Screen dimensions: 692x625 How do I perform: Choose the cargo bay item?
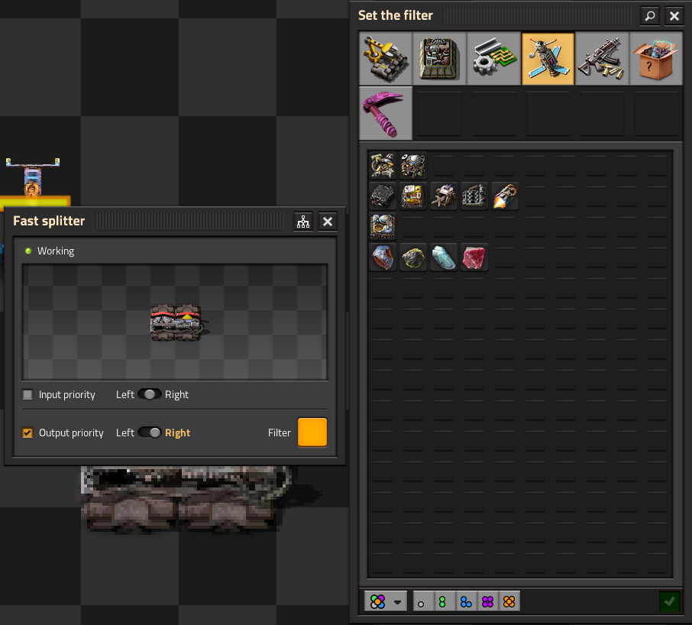[413, 196]
